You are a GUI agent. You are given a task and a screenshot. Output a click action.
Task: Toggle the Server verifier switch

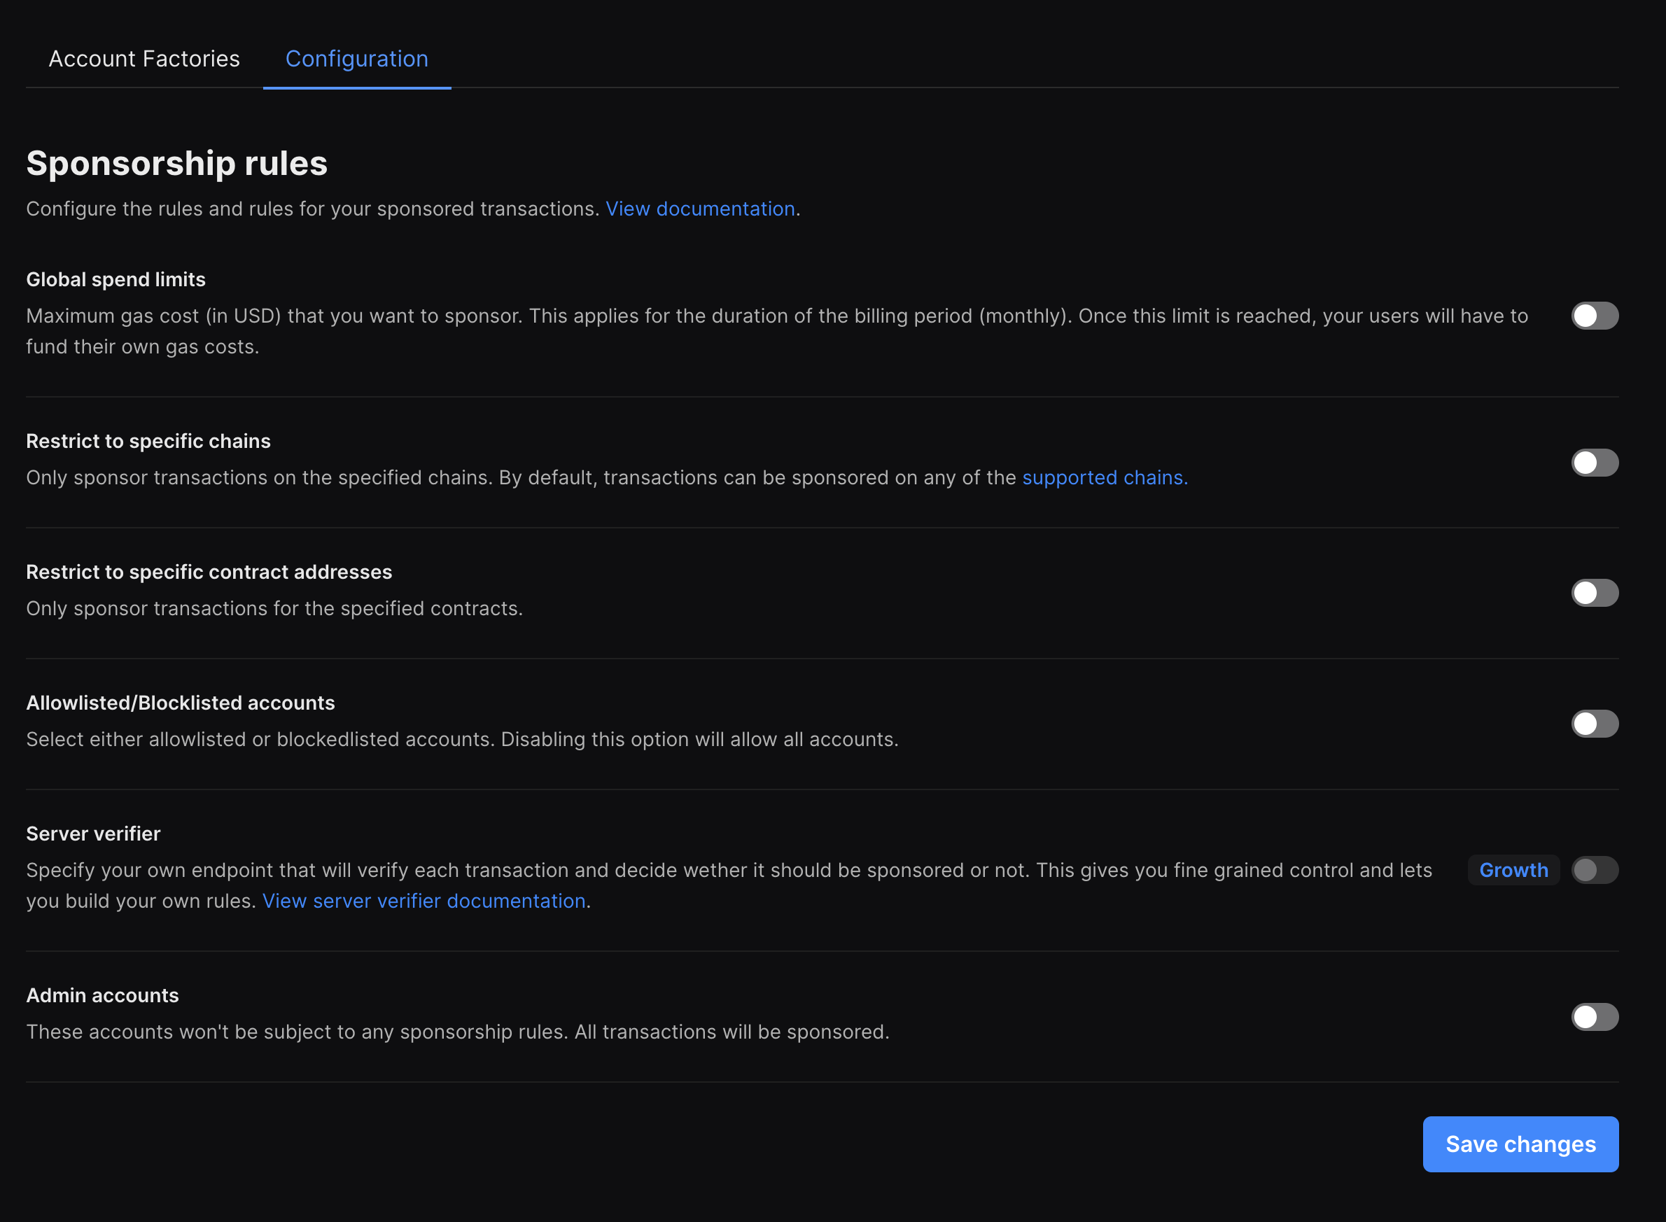(x=1594, y=870)
